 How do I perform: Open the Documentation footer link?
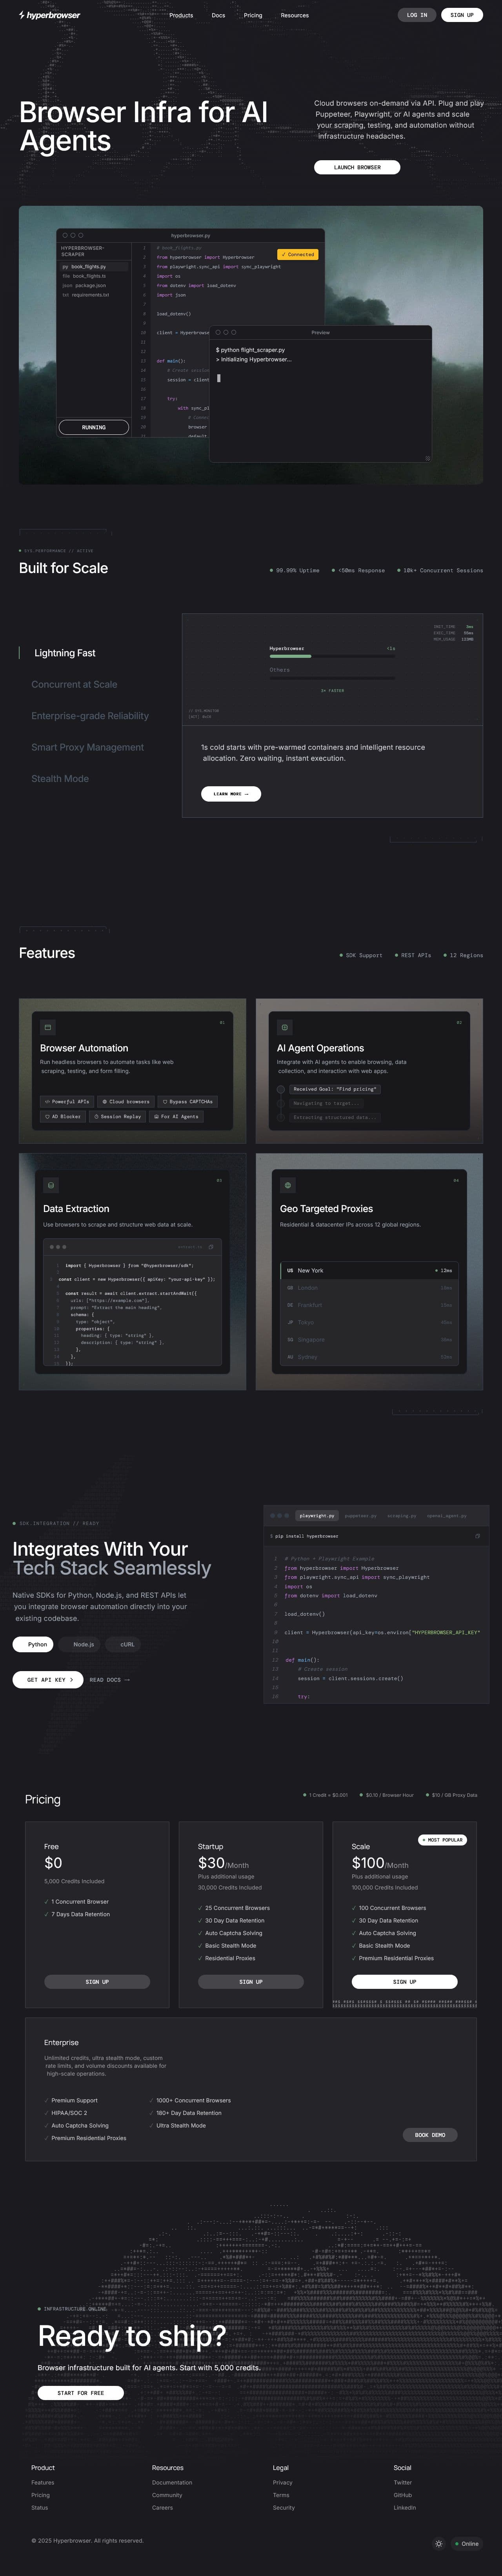click(172, 2482)
